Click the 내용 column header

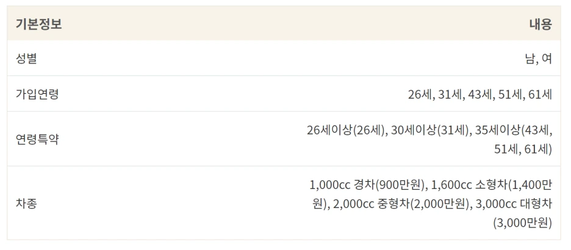coord(540,24)
